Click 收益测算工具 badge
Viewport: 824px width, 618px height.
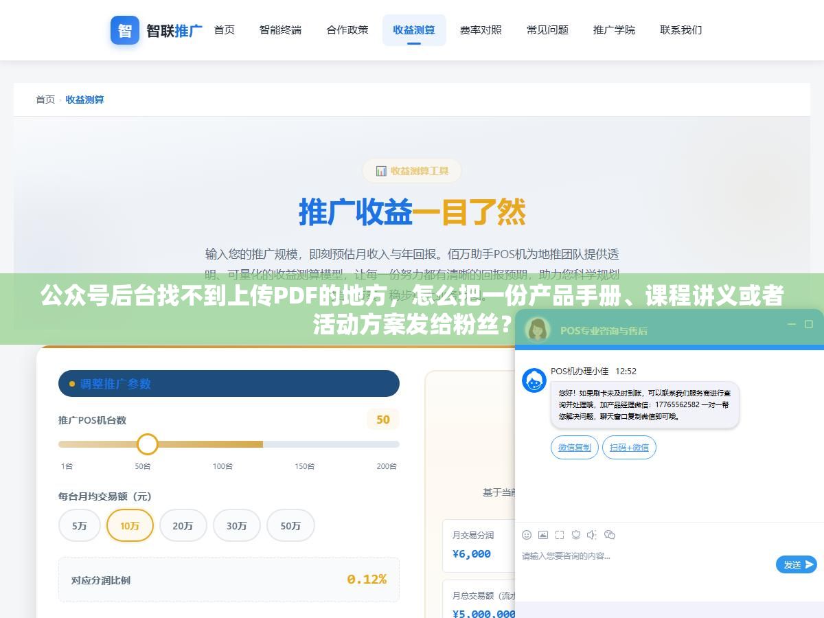click(412, 171)
